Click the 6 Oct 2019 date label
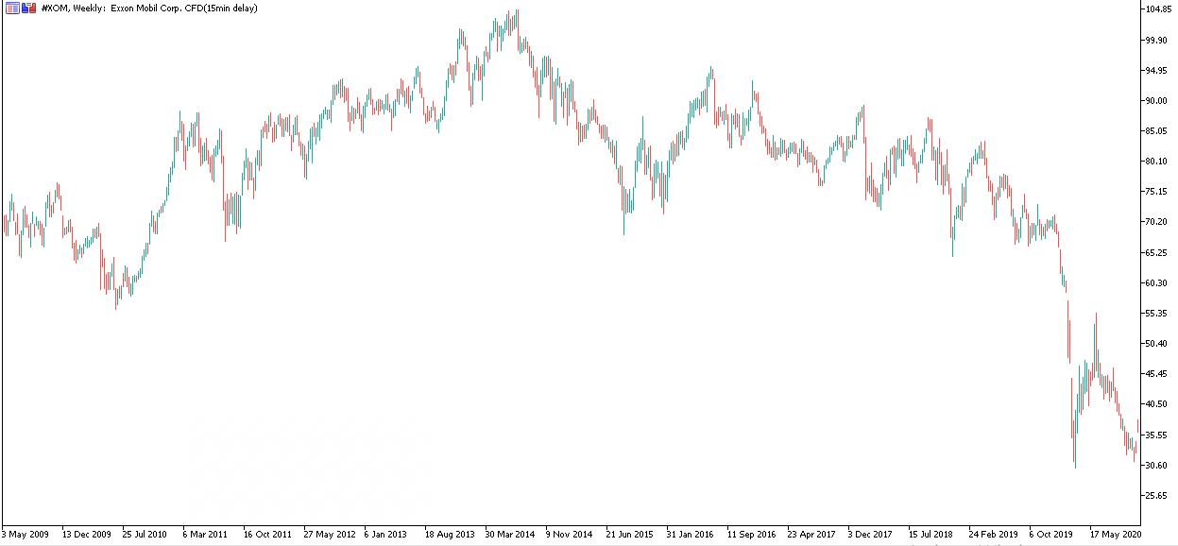The height and width of the screenshot is (546, 1178). click(1051, 534)
